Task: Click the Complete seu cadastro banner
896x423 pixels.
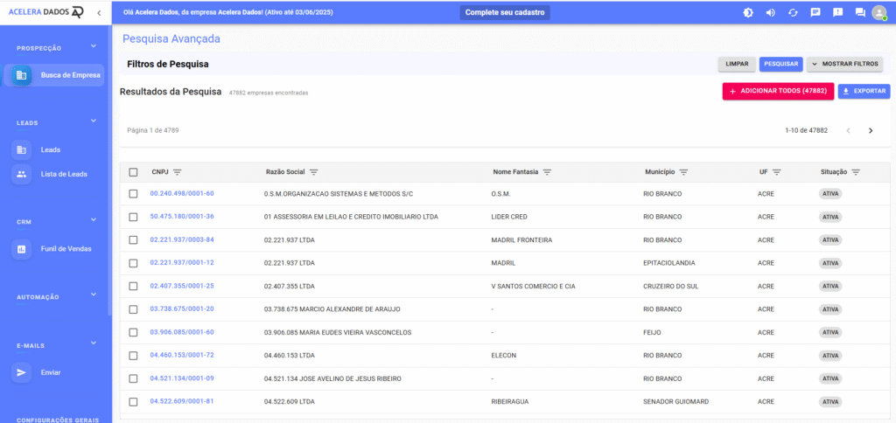Action: 505,12
